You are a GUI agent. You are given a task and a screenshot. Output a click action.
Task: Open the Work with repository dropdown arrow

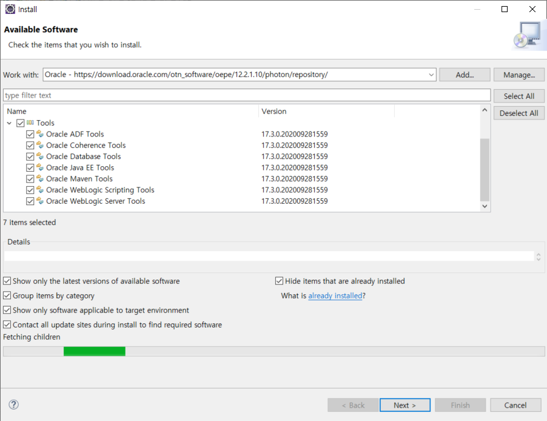[x=431, y=75]
